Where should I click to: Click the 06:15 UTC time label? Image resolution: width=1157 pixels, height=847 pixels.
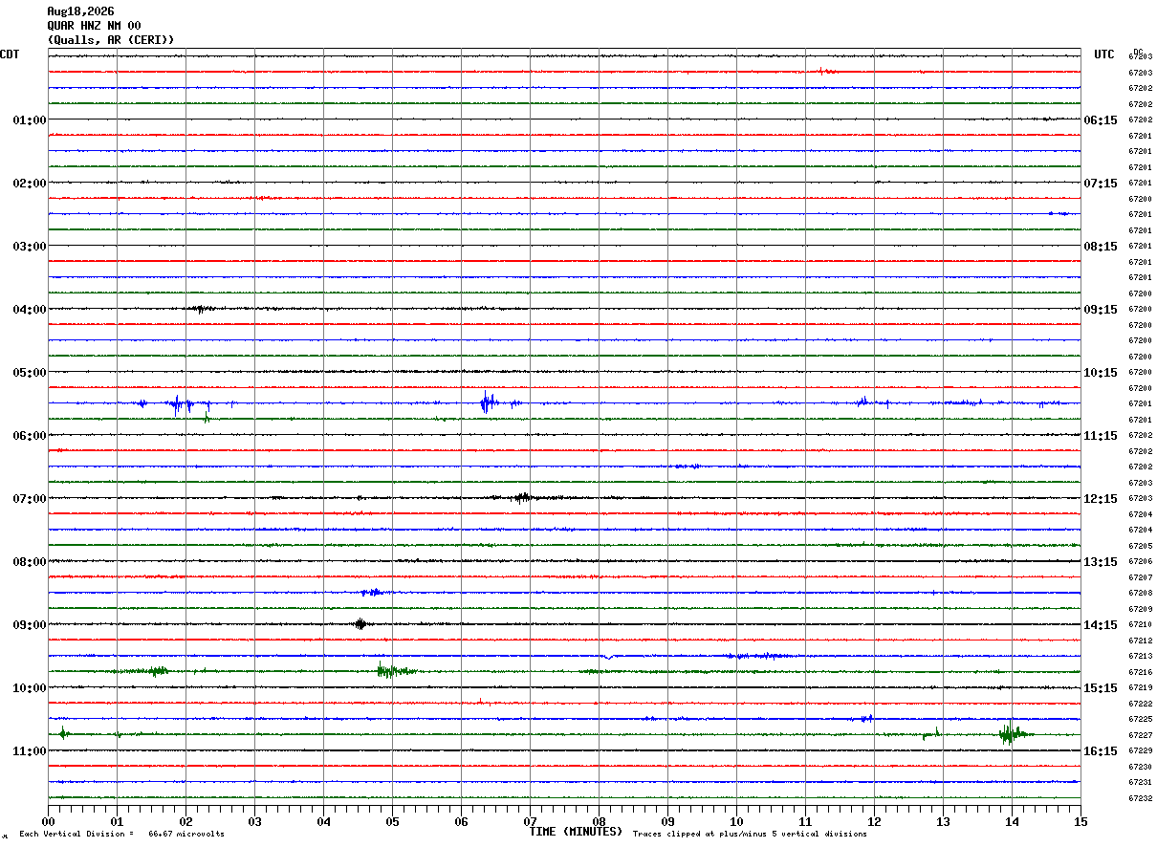click(1100, 119)
